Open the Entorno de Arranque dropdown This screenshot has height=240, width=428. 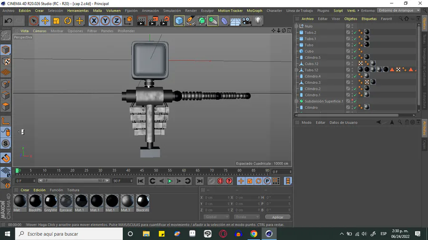click(x=399, y=10)
